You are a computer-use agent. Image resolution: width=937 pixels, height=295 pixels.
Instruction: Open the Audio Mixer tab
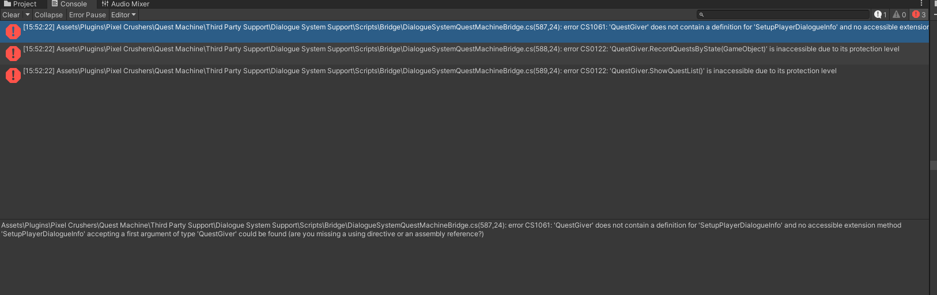126,4
